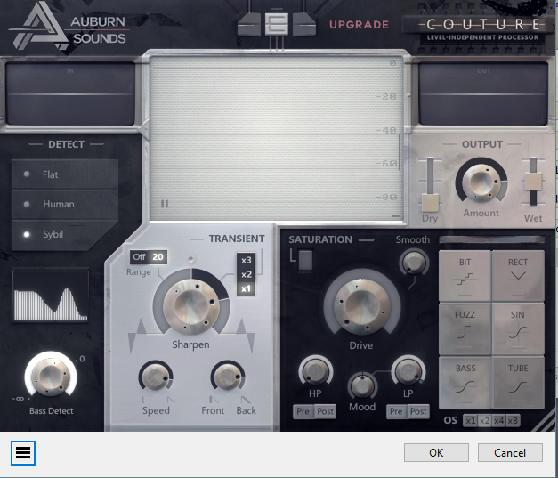Click the Cancel button
This screenshot has height=478, width=558.
coord(510,453)
